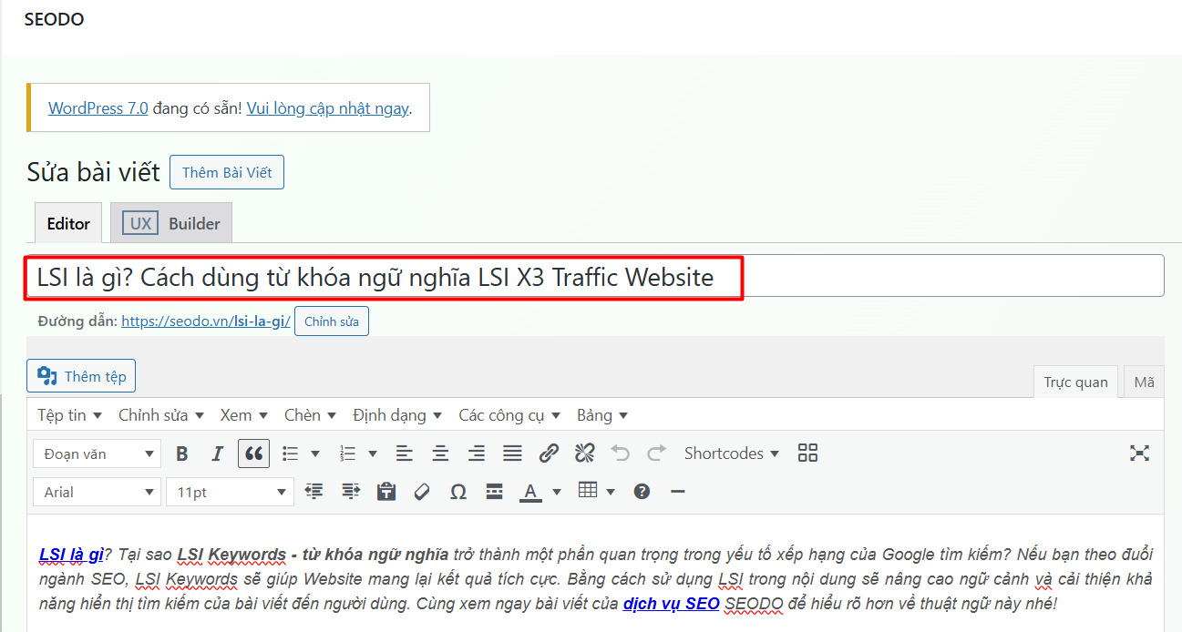Open the Các công cụ menu
The image size is (1182, 632).
point(509,415)
